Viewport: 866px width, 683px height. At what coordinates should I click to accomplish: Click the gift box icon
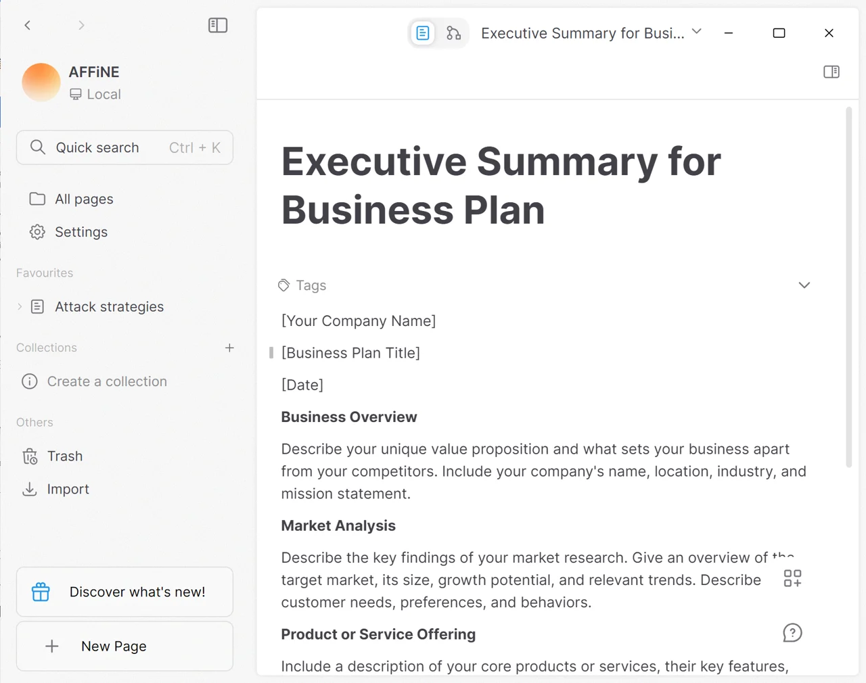[x=41, y=592]
